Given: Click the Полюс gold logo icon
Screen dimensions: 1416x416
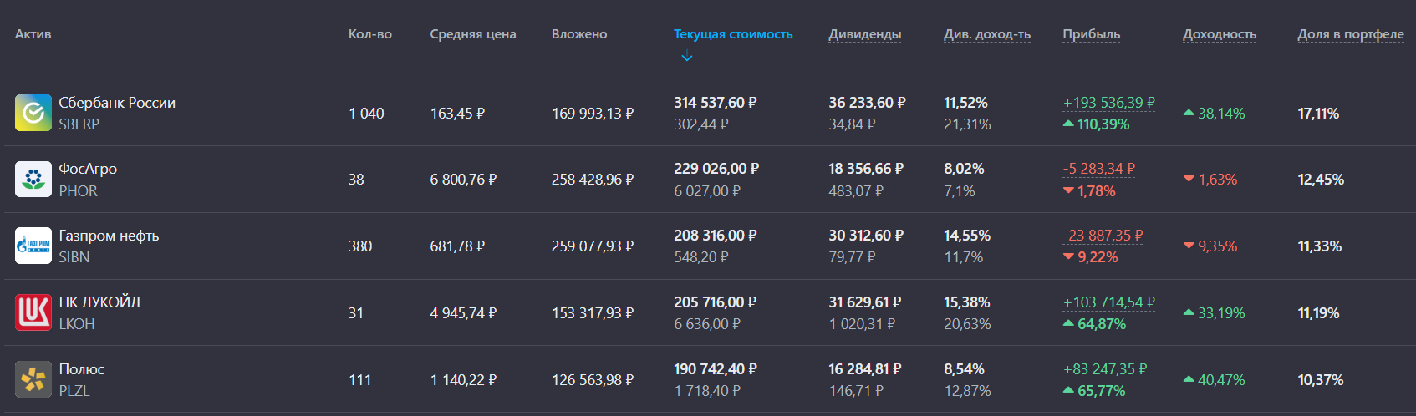Looking at the screenshot, I should 33,379.
